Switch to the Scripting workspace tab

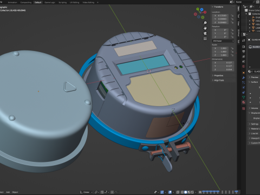pyautogui.click(x=62, y=2)
